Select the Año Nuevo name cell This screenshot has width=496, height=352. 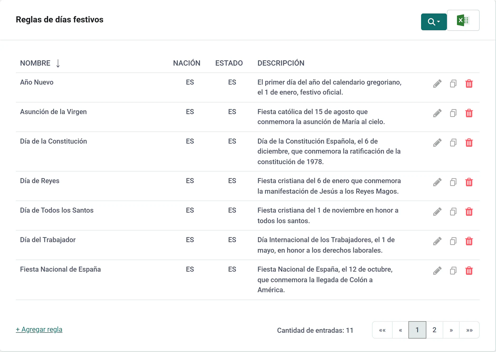(x=37, y=82)
